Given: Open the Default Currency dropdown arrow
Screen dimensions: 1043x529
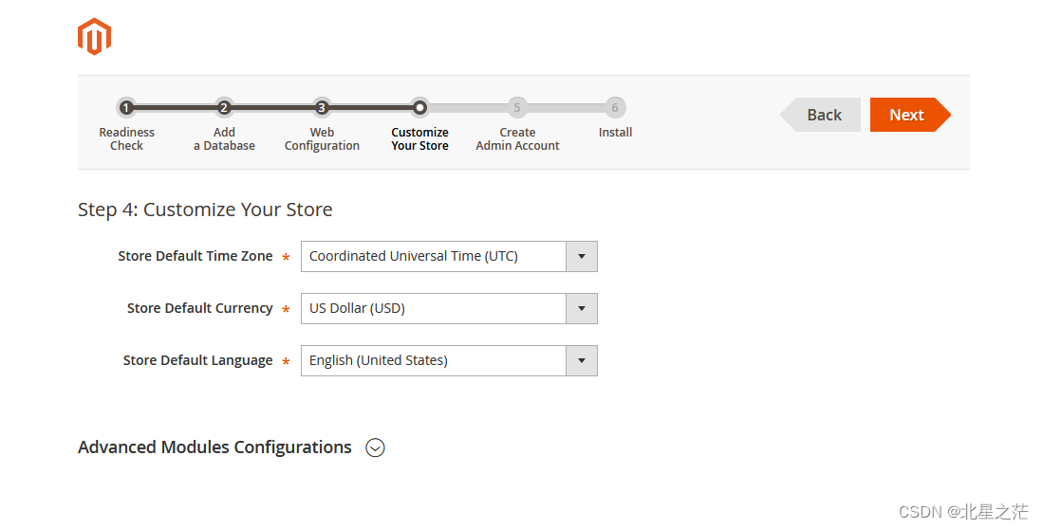Looking at the screenshot, I should [x=582, y=308].
